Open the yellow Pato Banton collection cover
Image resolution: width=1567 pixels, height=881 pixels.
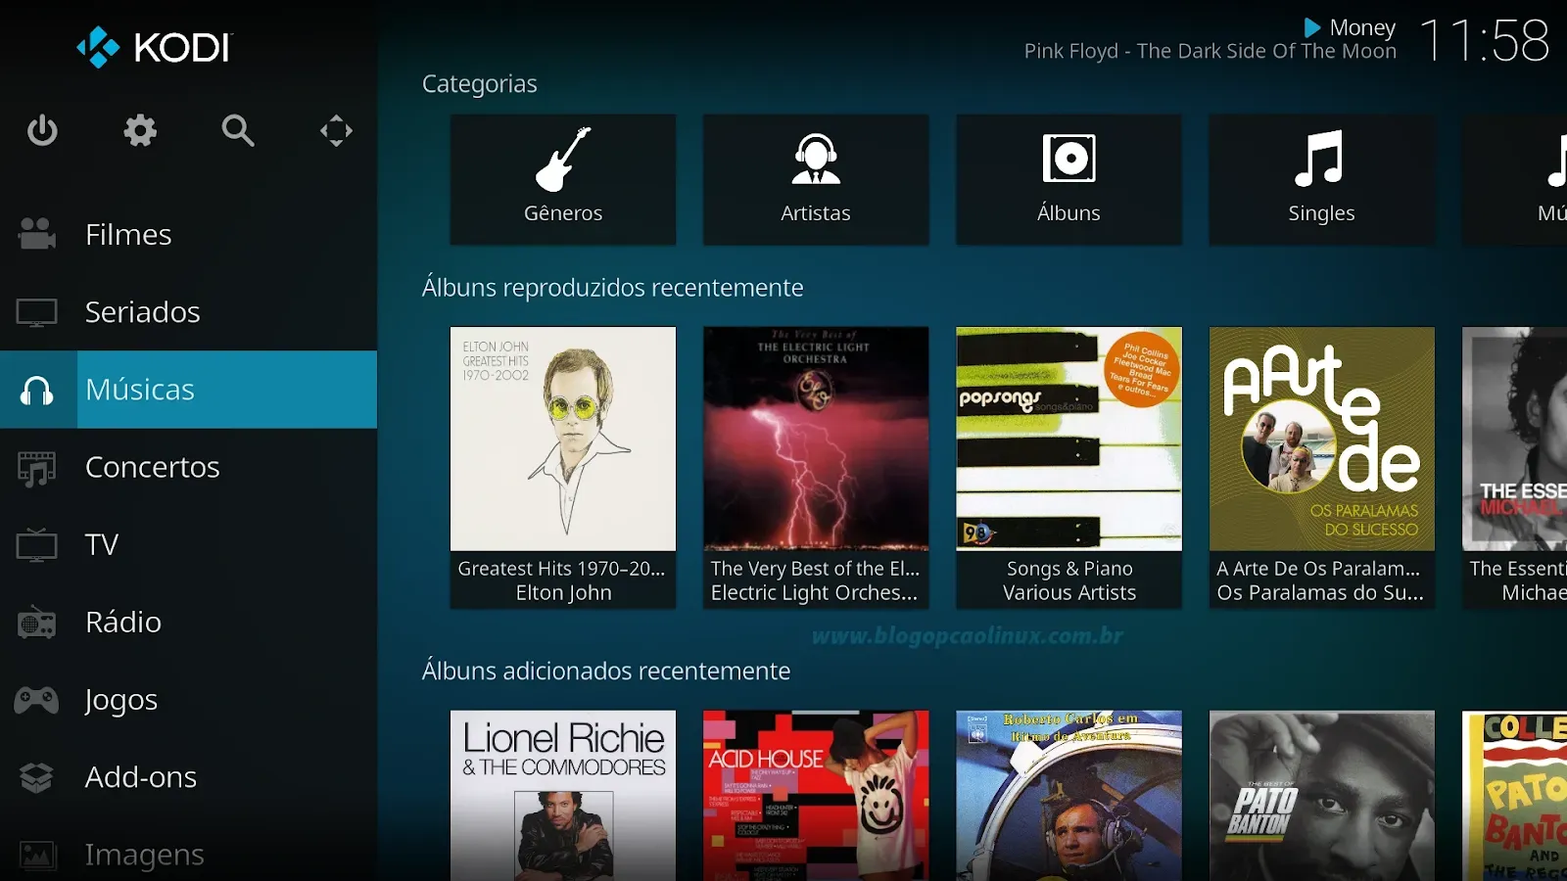[x=1515, y=796]
